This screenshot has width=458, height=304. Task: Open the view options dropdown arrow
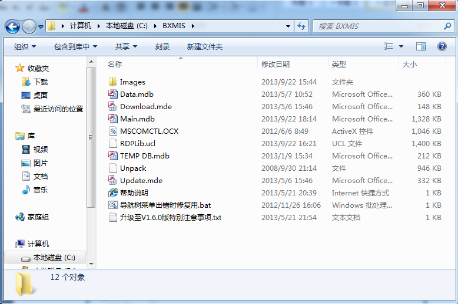pyautogui.click(x=401, y=46)
